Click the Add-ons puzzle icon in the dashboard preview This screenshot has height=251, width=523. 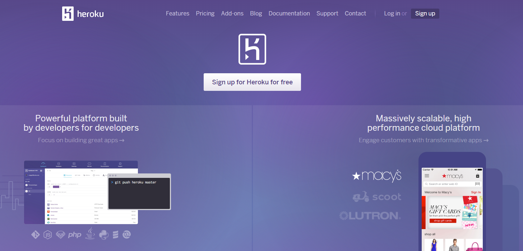(x=89, y=164)
